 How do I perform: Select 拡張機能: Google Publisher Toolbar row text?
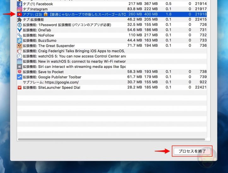click(52, 77)
